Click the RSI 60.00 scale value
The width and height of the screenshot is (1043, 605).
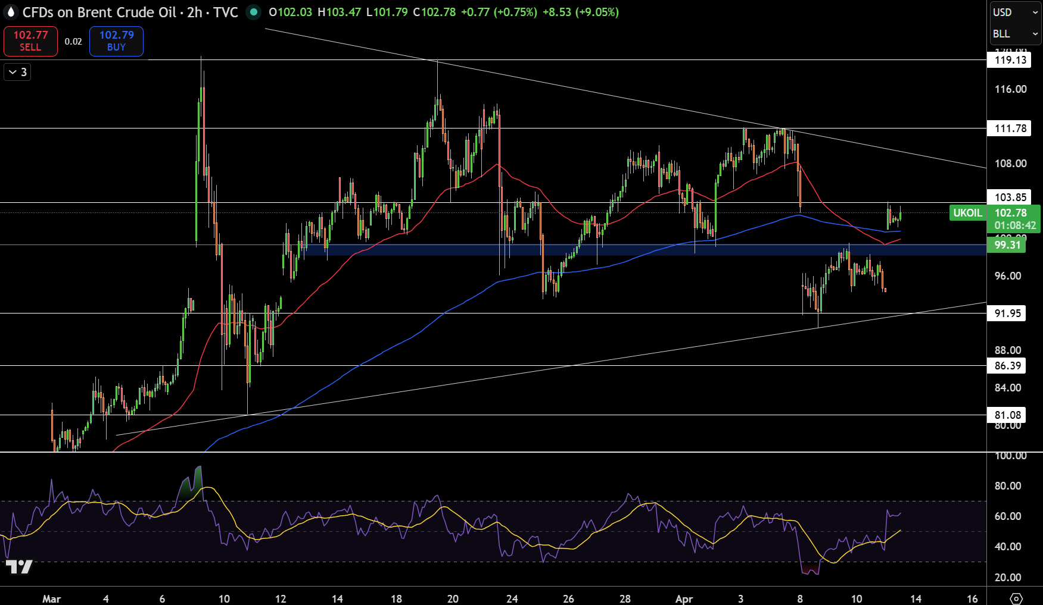coord(1007,516)
